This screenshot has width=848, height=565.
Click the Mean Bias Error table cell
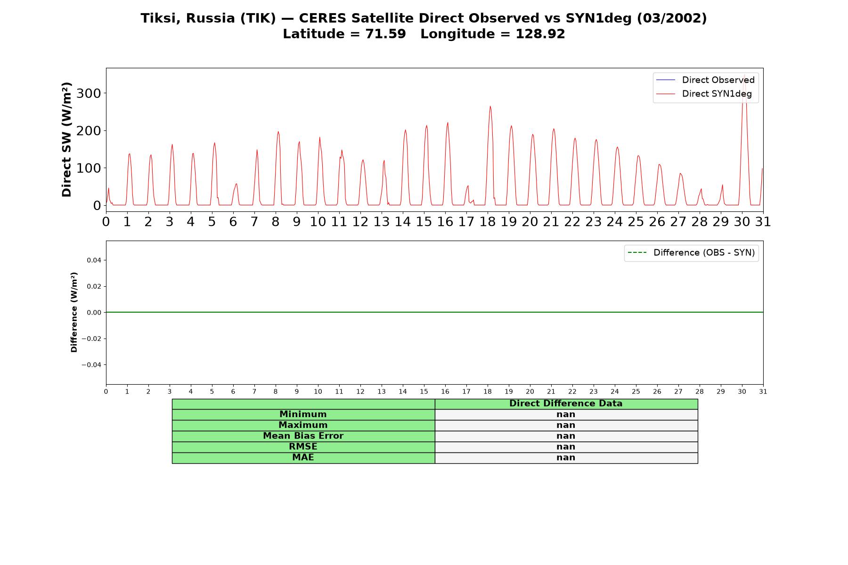(303, 436)
